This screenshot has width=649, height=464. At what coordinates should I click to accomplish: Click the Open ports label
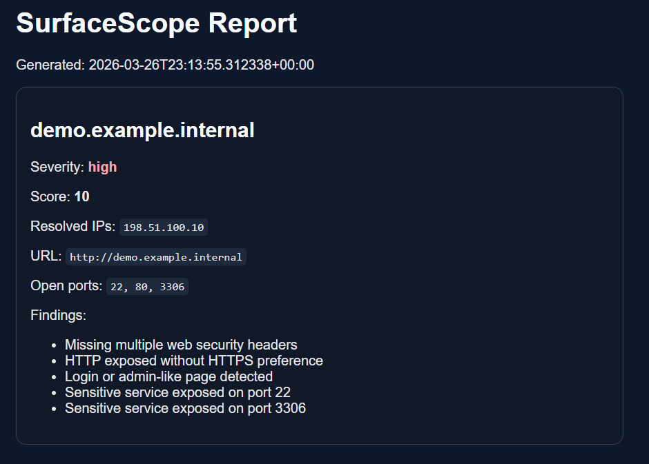(x=64, y=285)
